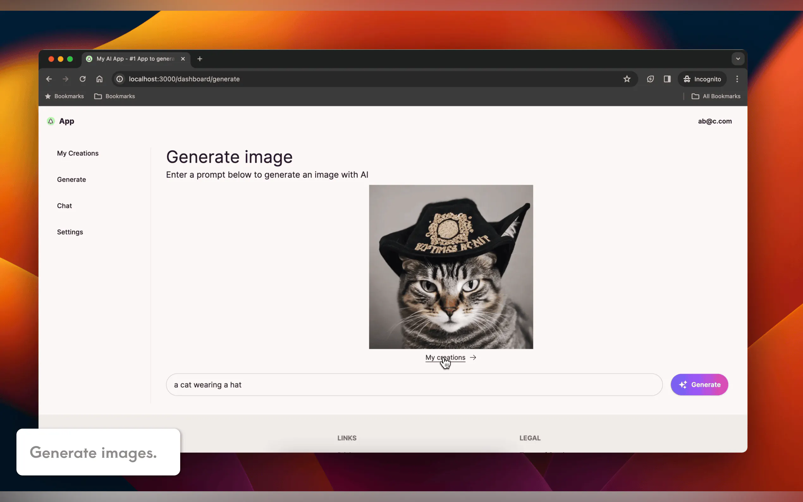Click the generated cat image
The width and height of the screenshot is (803, 502).
[451, 267]
